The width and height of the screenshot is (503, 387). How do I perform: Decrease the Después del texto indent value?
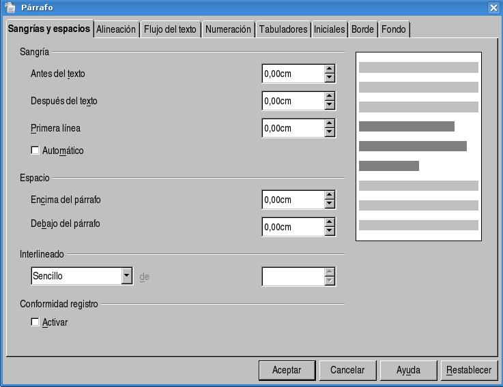330,106
